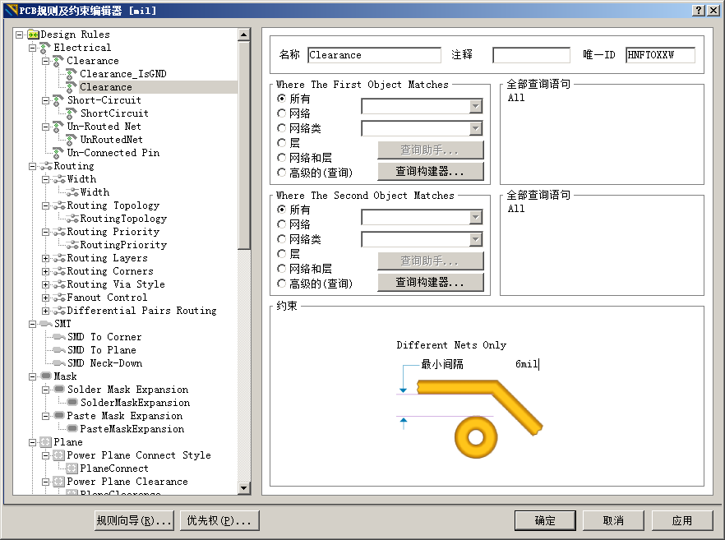The image size is (725, 540).
Task: Click the RoutingTopology rule icon
Action: pos(72,219)
